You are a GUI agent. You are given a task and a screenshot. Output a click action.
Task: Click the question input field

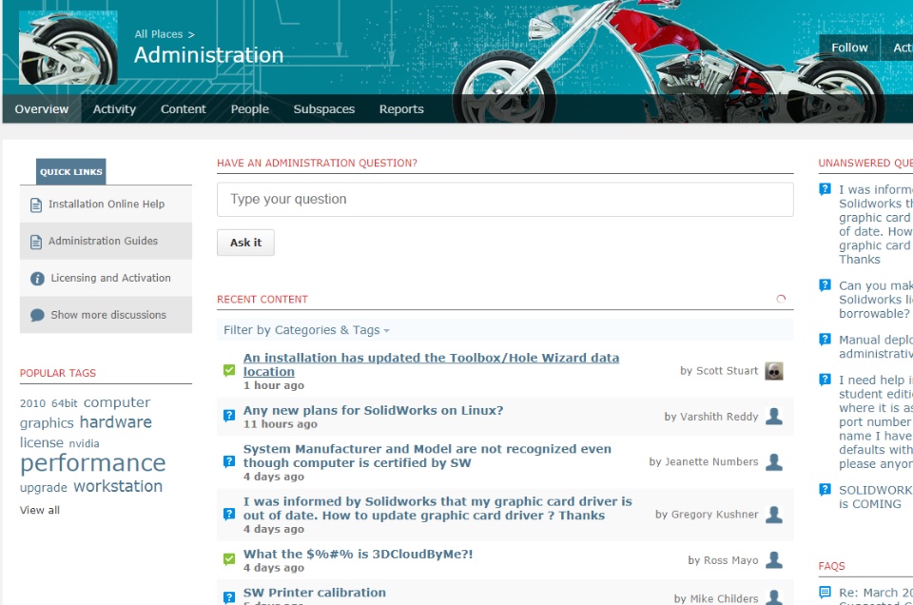(x=505, y=199)
